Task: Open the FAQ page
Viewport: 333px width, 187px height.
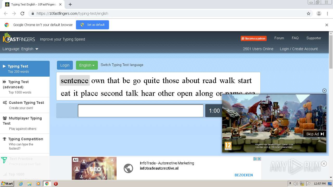Action: click(295, 38)
